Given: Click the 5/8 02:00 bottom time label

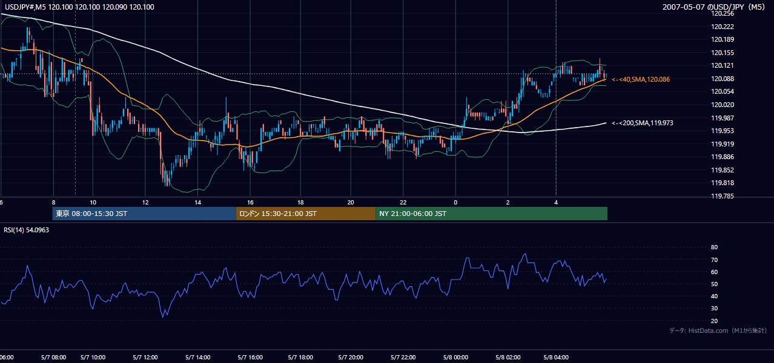Looking at the screenshot, I should coord(508,358).
